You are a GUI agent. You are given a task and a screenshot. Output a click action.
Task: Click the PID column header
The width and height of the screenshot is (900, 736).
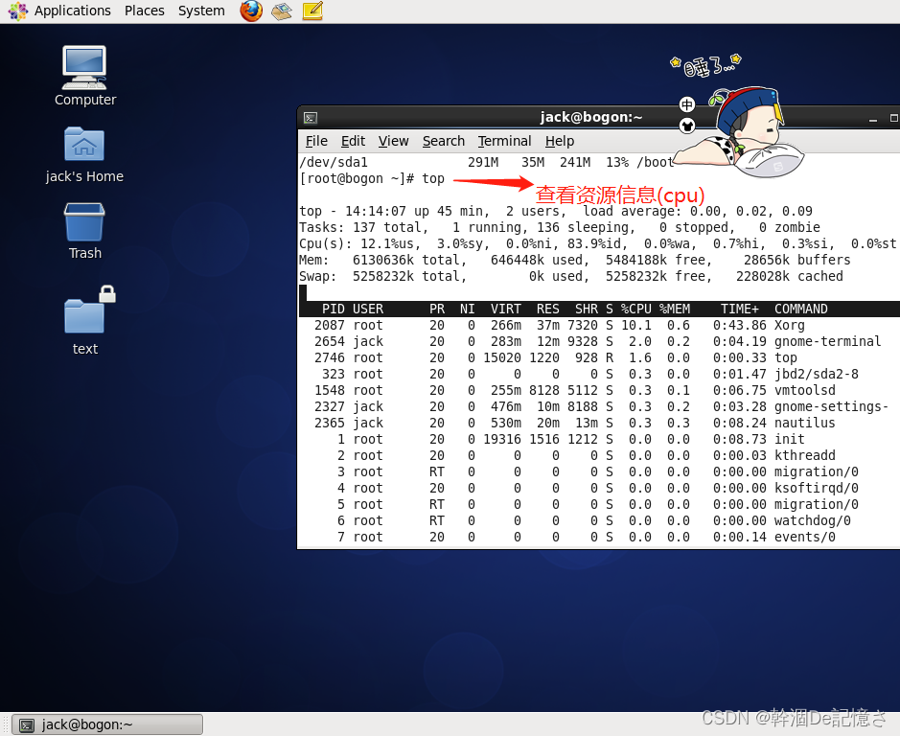point(333,309)
